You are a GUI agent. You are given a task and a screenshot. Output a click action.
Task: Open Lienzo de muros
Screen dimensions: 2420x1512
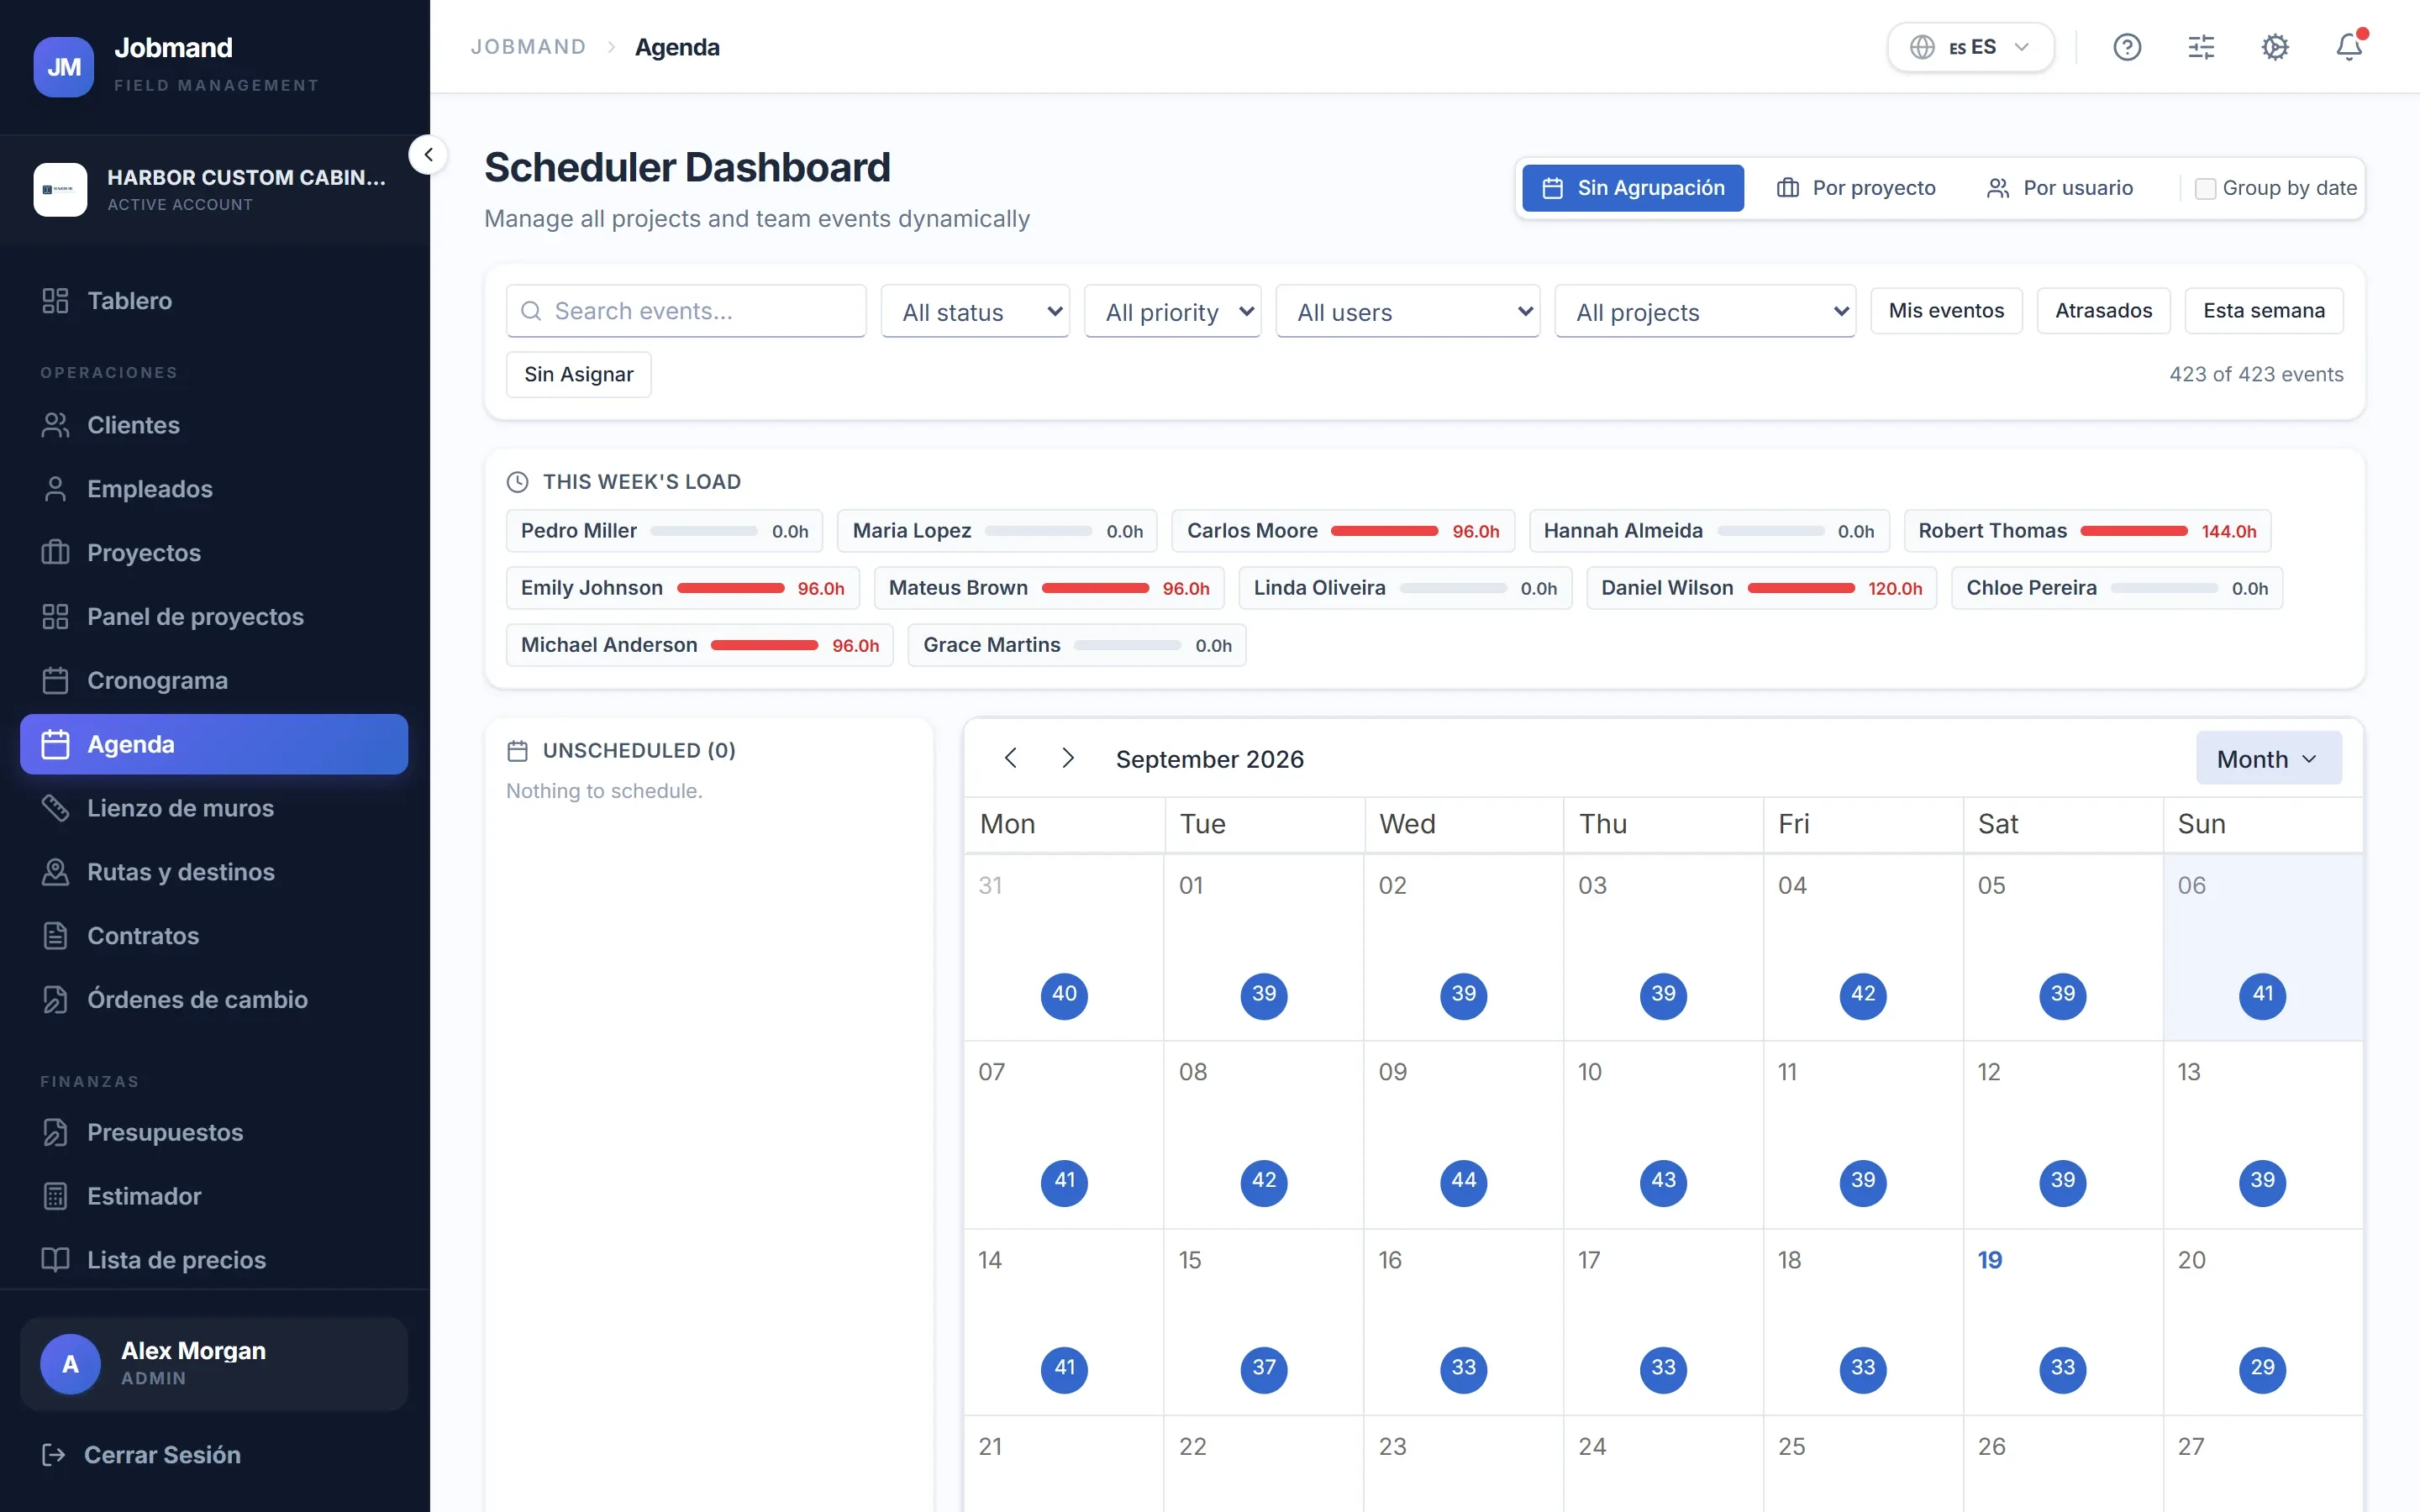(214, 808)
